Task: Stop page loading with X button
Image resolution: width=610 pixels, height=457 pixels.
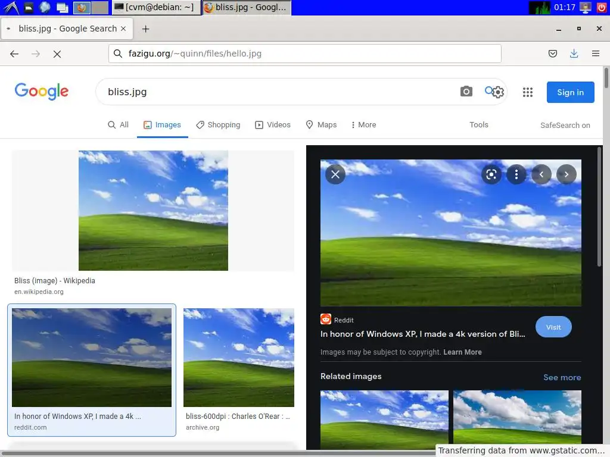Action: coord(57,54)
